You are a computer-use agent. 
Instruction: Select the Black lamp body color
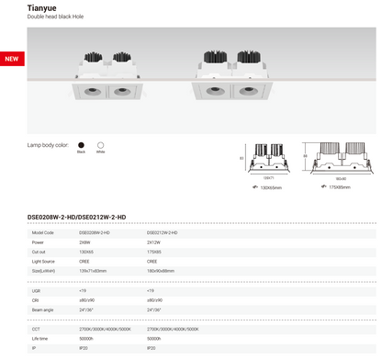81,145
